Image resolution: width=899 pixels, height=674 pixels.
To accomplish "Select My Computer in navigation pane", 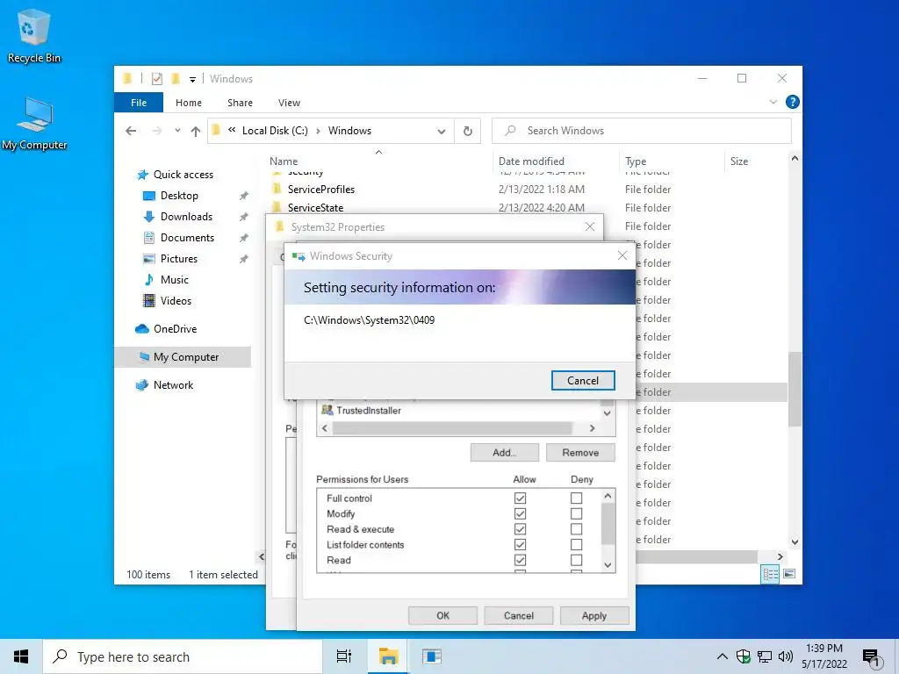I will pyautogui.click(x=183, y=357).
